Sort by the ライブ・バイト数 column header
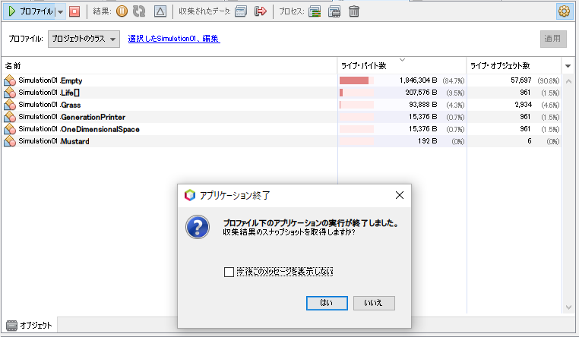Viewport: 579px width, 337px height. click(402, 65)
